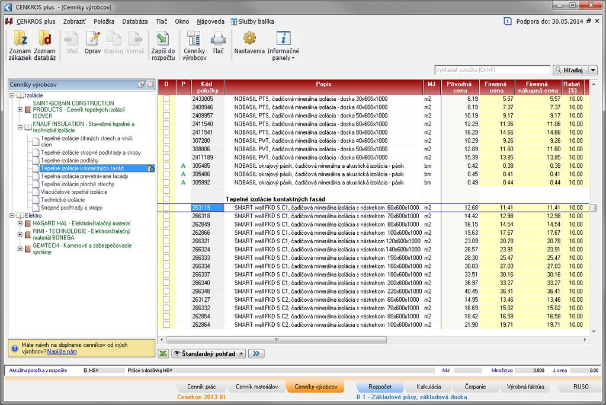The width and height of the screenshot is (606, 405).
Task: Collapse the Izolácie tree node
Action: coord(12,95)
